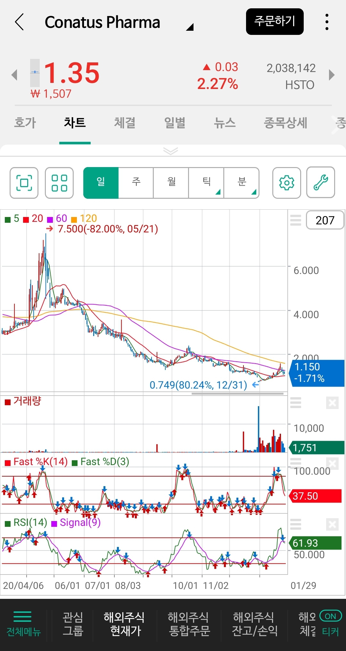The width and height of the screenshot is (346, 651).
Task: Open price chart panel handle menu
Action: point(296,220)
